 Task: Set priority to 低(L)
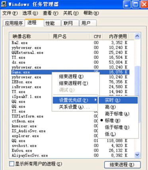(x=118, y=134)
